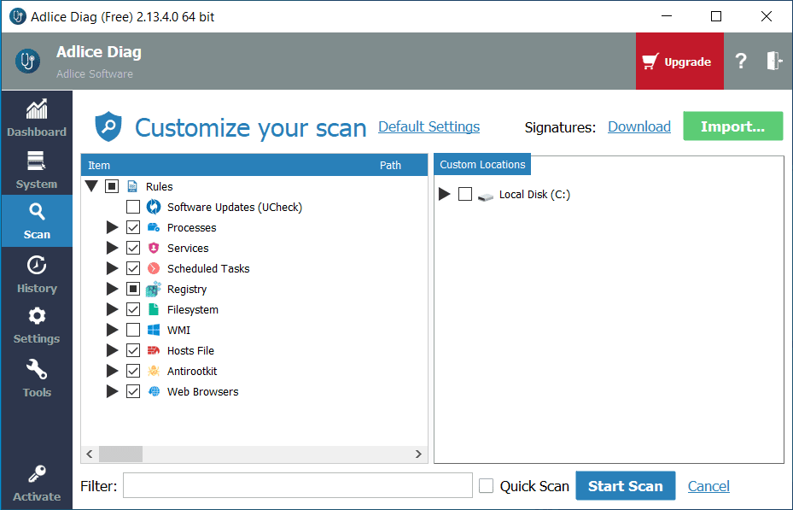Image resolution: width=793 pixels, height=510 pixels.
Task: Open the Default Settings link
Action: pos(429,126)
